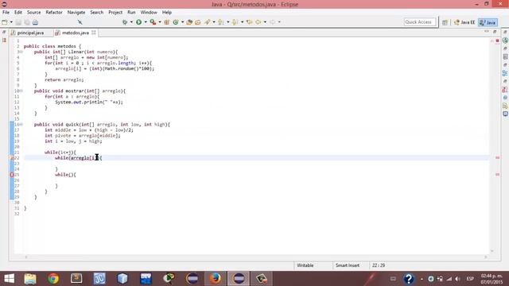509x286 pixels.
Task: Click the Outline view icon in right trim
Action: click(x=505, y=73)
